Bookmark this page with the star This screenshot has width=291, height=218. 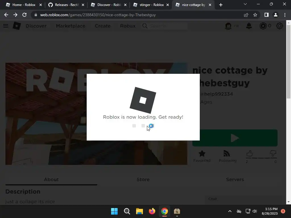pyautogui.click(x=255, y=15)
